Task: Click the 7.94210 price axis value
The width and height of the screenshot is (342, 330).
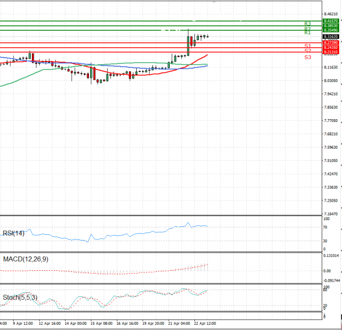Action: 331,94
